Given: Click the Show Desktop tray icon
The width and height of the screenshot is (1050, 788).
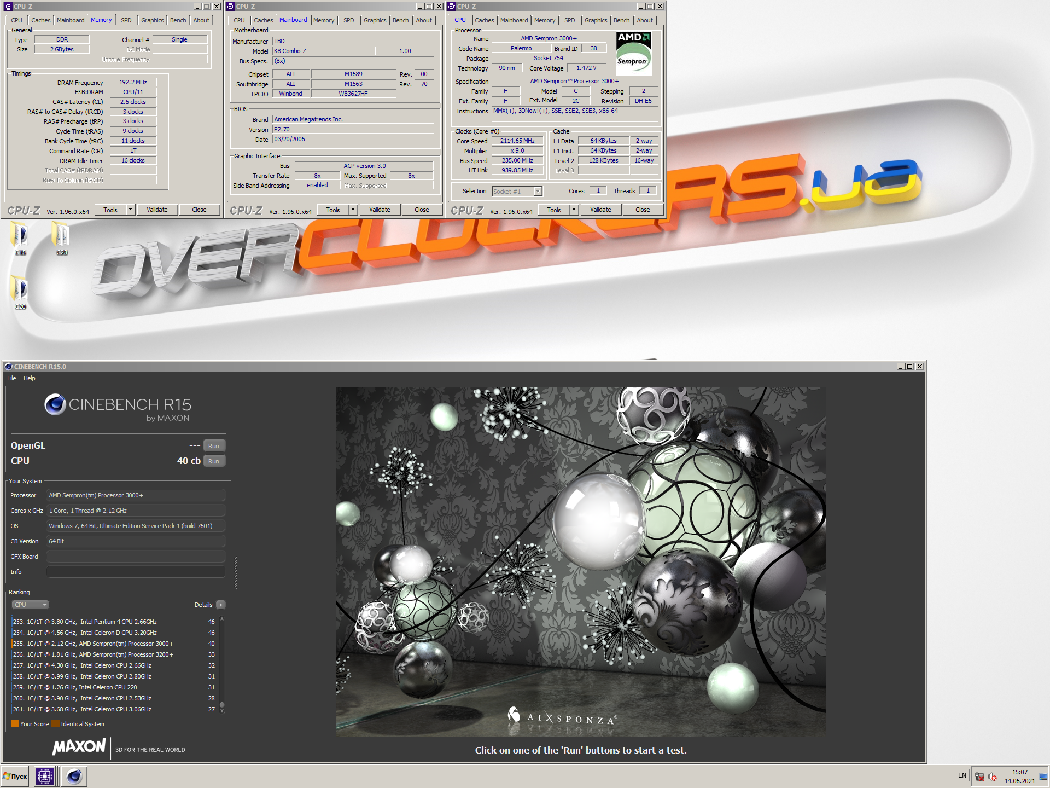Looking at the screenshot, I should 1043,777.
